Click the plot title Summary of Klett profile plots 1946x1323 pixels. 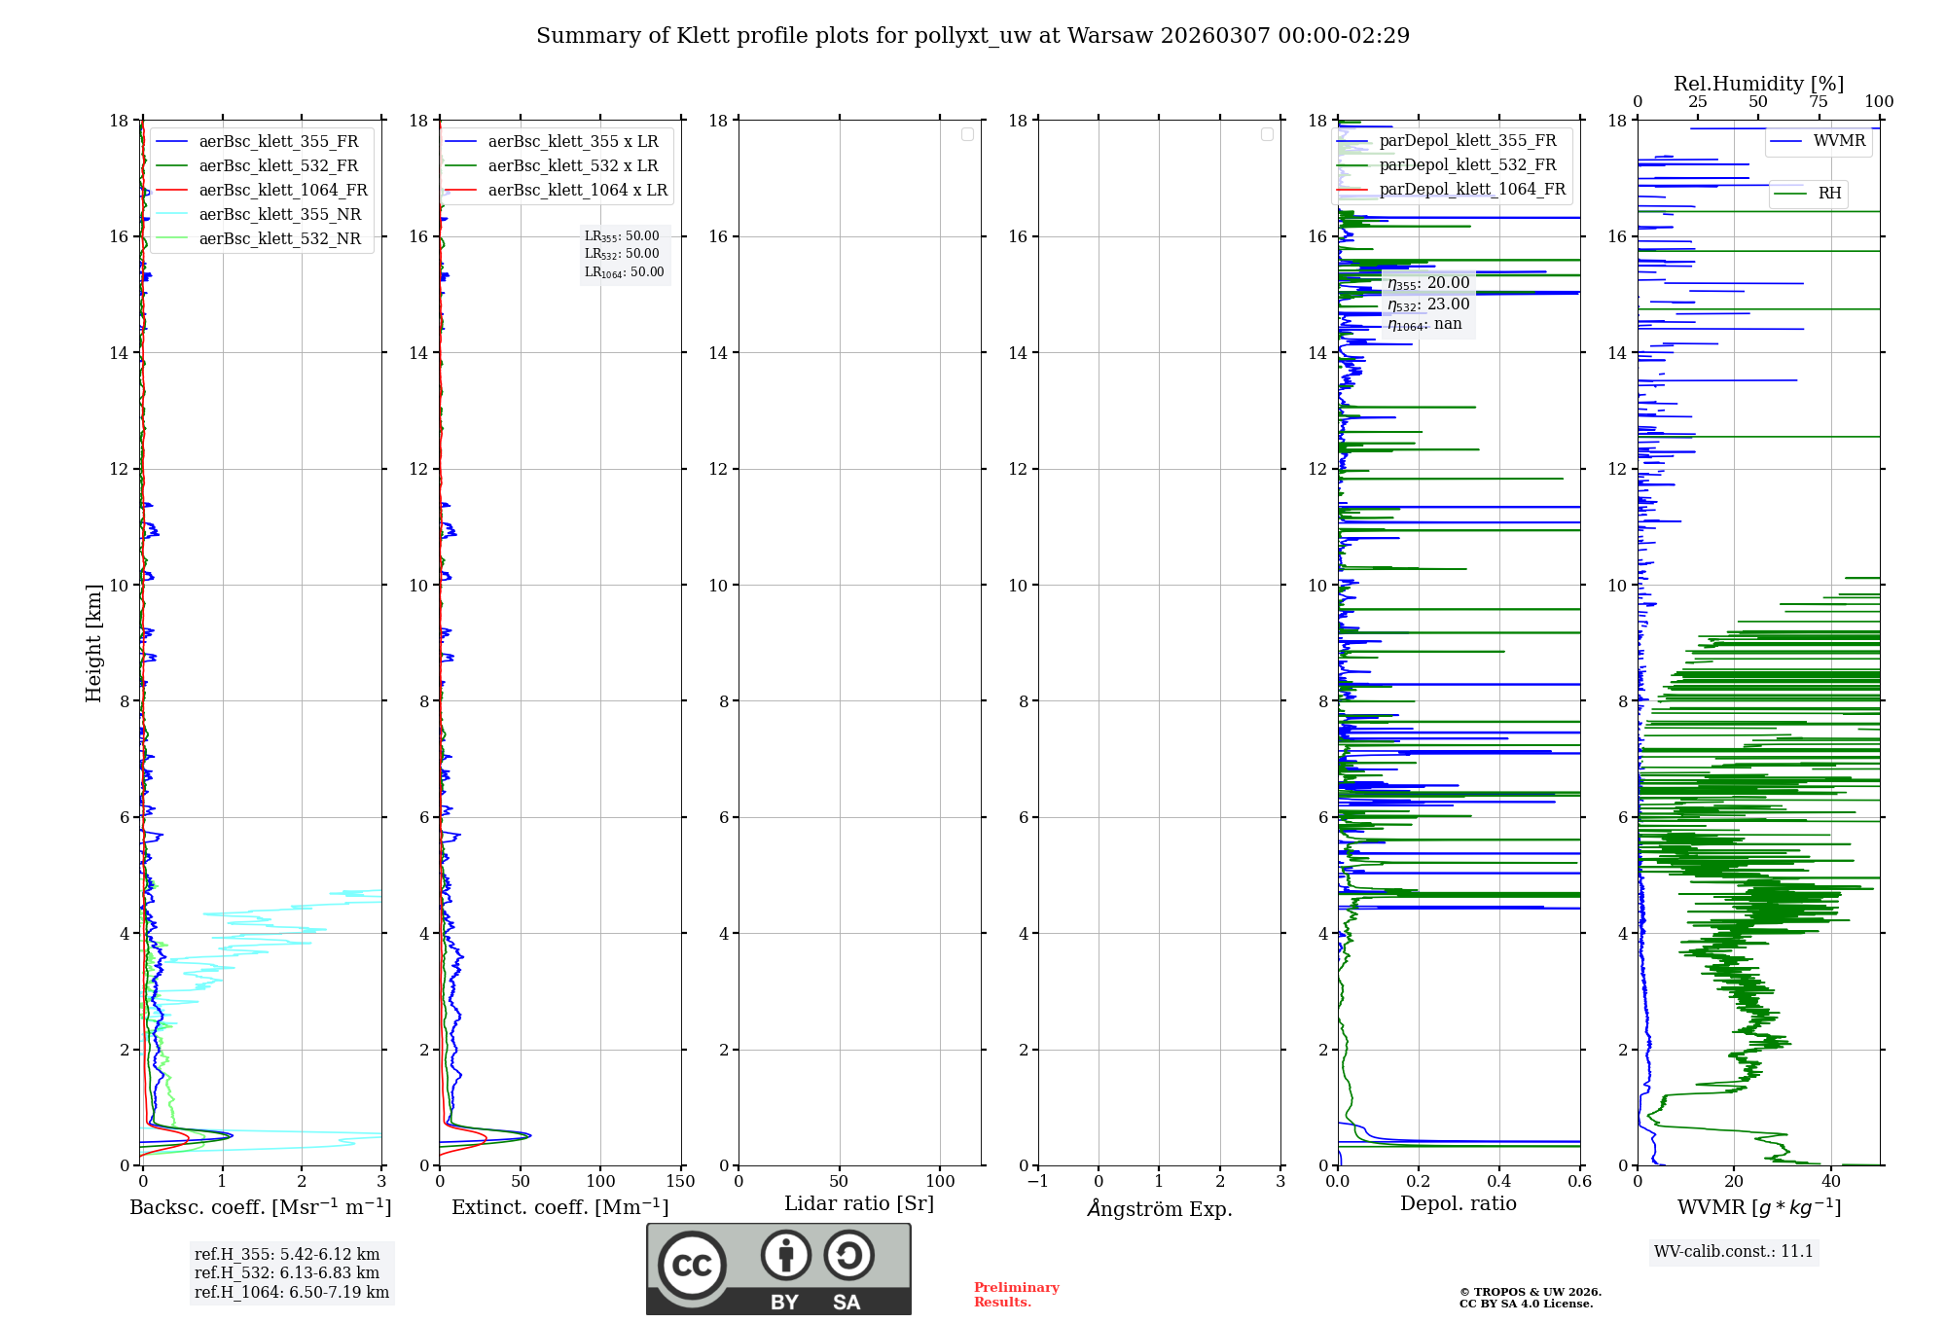[972, 36]
